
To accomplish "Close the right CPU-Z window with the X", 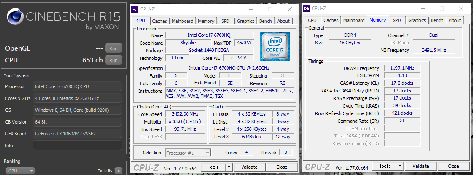I will pos(461,8).
